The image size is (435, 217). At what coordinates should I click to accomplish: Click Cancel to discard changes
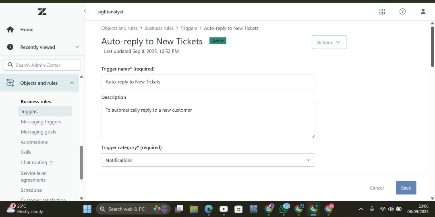[x=377, y=188]
